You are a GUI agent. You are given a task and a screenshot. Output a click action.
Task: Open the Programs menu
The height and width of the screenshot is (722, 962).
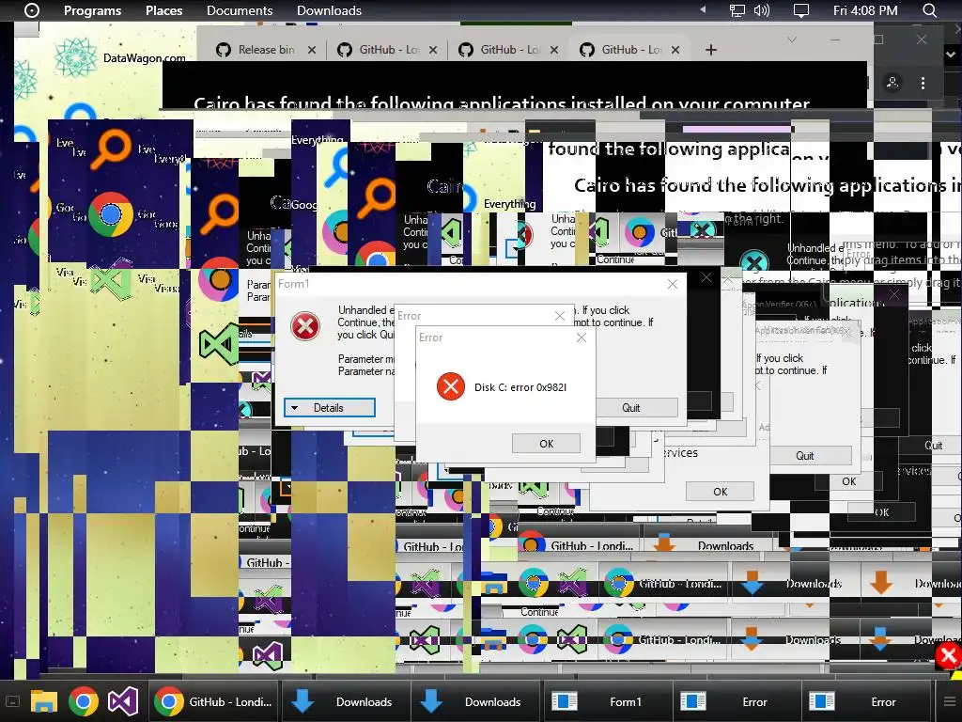click(93, 10)
